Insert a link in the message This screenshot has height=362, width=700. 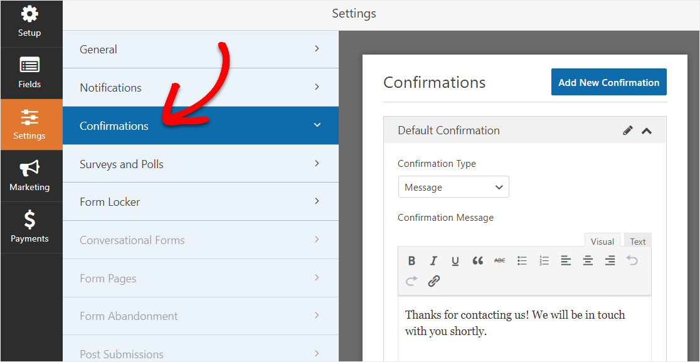tap(433, 281)
